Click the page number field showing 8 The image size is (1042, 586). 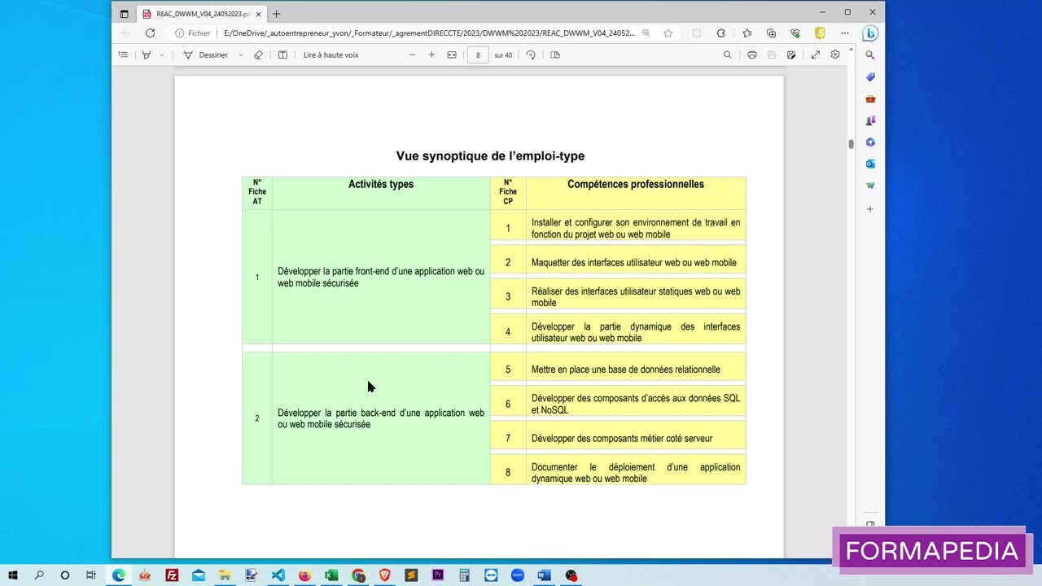coord(478,55)
